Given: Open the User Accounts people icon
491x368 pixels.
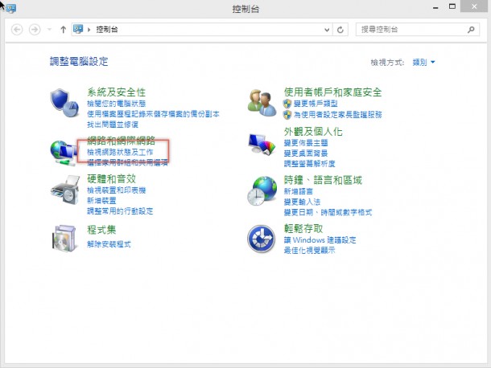Looking at the screenshot, I should point(262,103).
